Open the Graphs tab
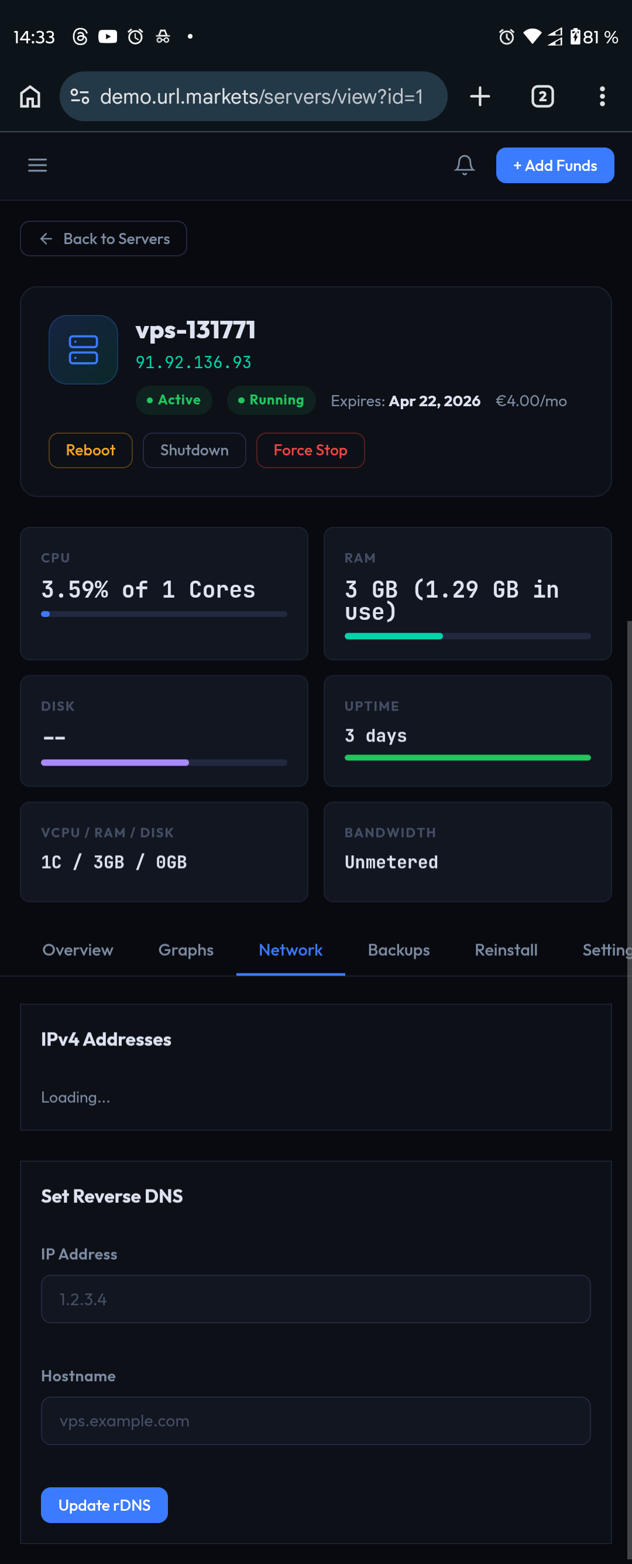This screenshot has height=1564, width=632. pyautogui.click(x=186, y=950)
